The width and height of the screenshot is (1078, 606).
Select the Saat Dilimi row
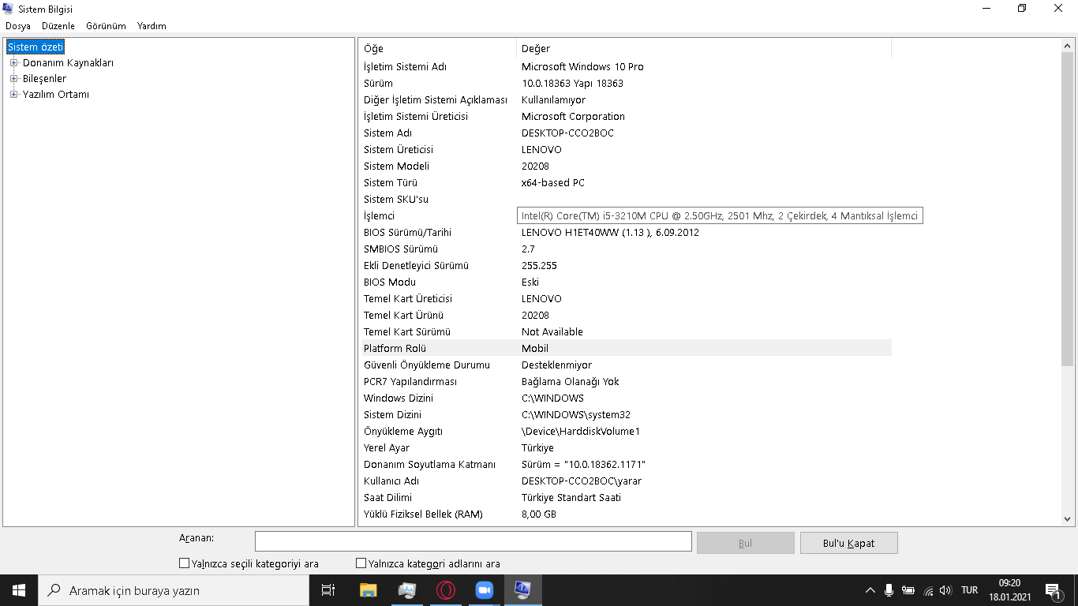click(626, 498)
